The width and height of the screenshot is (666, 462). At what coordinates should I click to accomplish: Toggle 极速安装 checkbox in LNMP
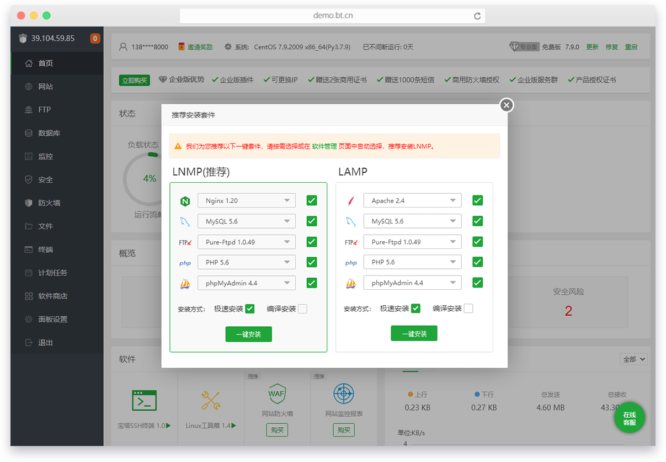tap(250, 309)
